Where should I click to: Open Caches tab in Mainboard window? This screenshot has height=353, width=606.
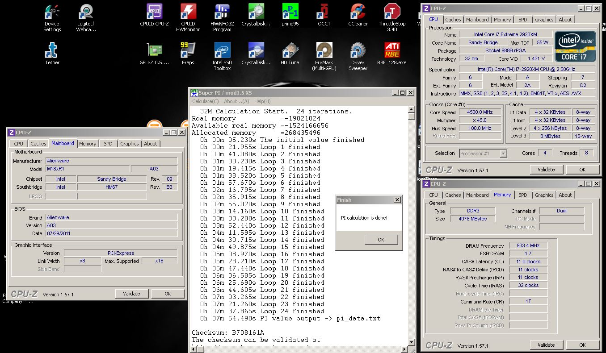tap(38, 144)
